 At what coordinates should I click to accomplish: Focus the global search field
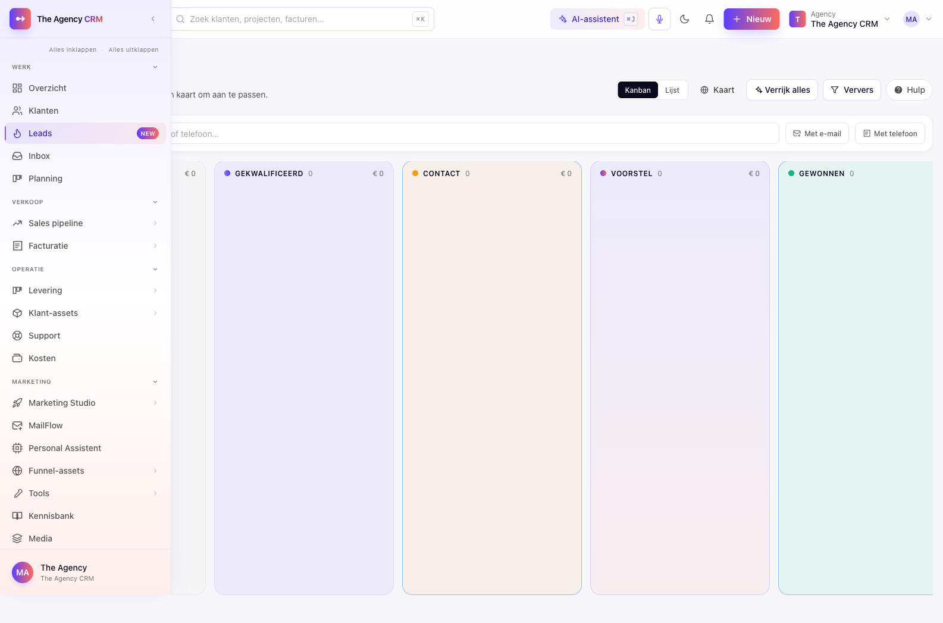pyautogui.click(x=303, y=19)
